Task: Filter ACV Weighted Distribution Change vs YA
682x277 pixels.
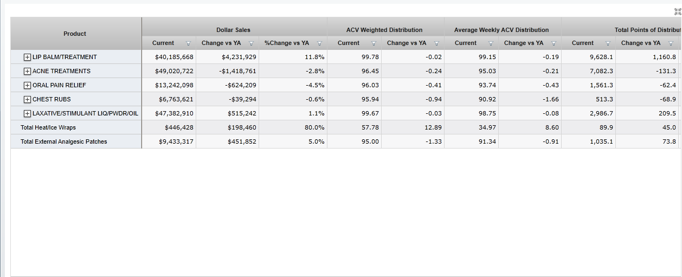Action: [436, 43]
